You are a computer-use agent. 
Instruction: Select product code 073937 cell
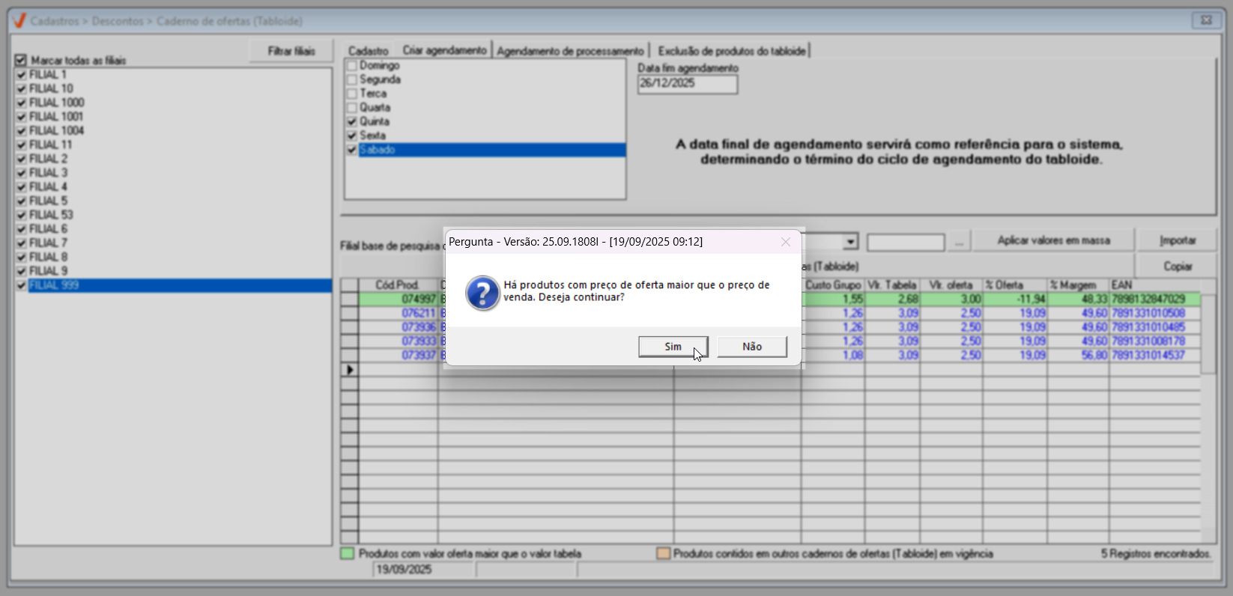point(399,355)
